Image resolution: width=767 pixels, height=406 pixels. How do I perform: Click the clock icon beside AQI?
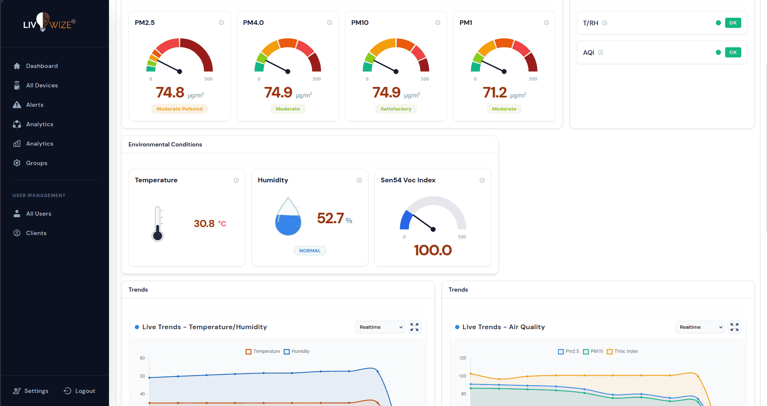(x=600, y=52)
